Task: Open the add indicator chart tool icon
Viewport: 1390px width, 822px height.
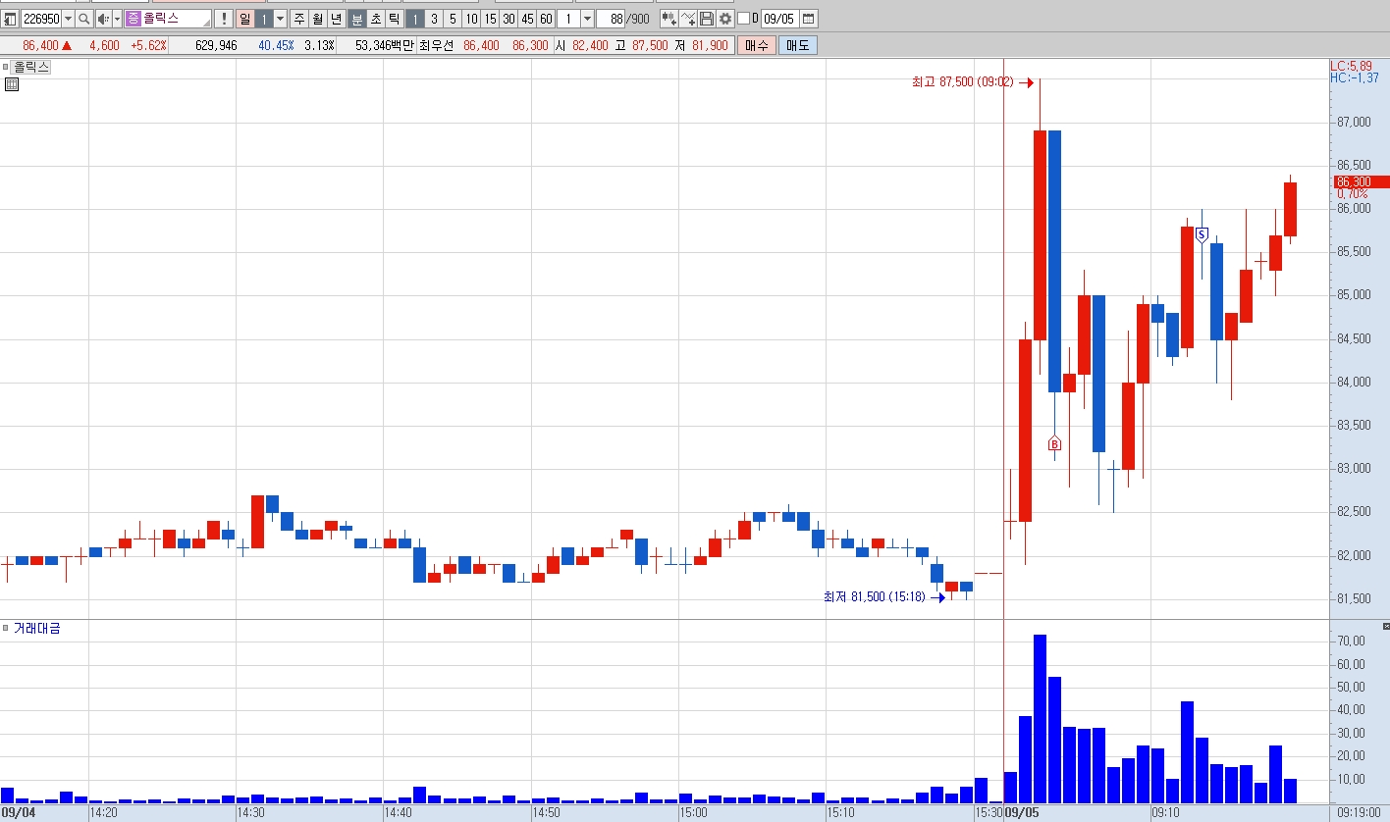Action: tap(668, 19)
